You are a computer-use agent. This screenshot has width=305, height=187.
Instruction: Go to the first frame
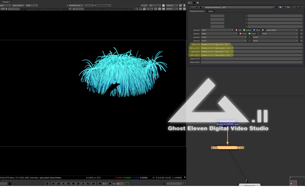53,183
